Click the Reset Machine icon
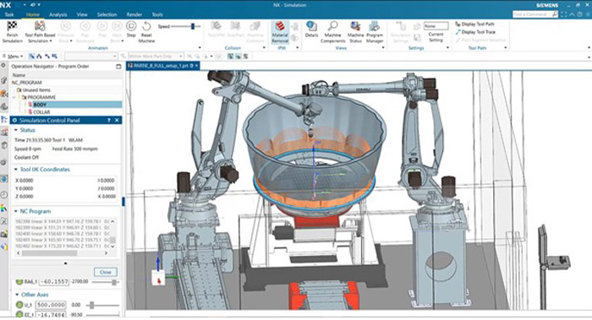The height and width of the screenshot is (320, 592). click(x=146, y=26)
